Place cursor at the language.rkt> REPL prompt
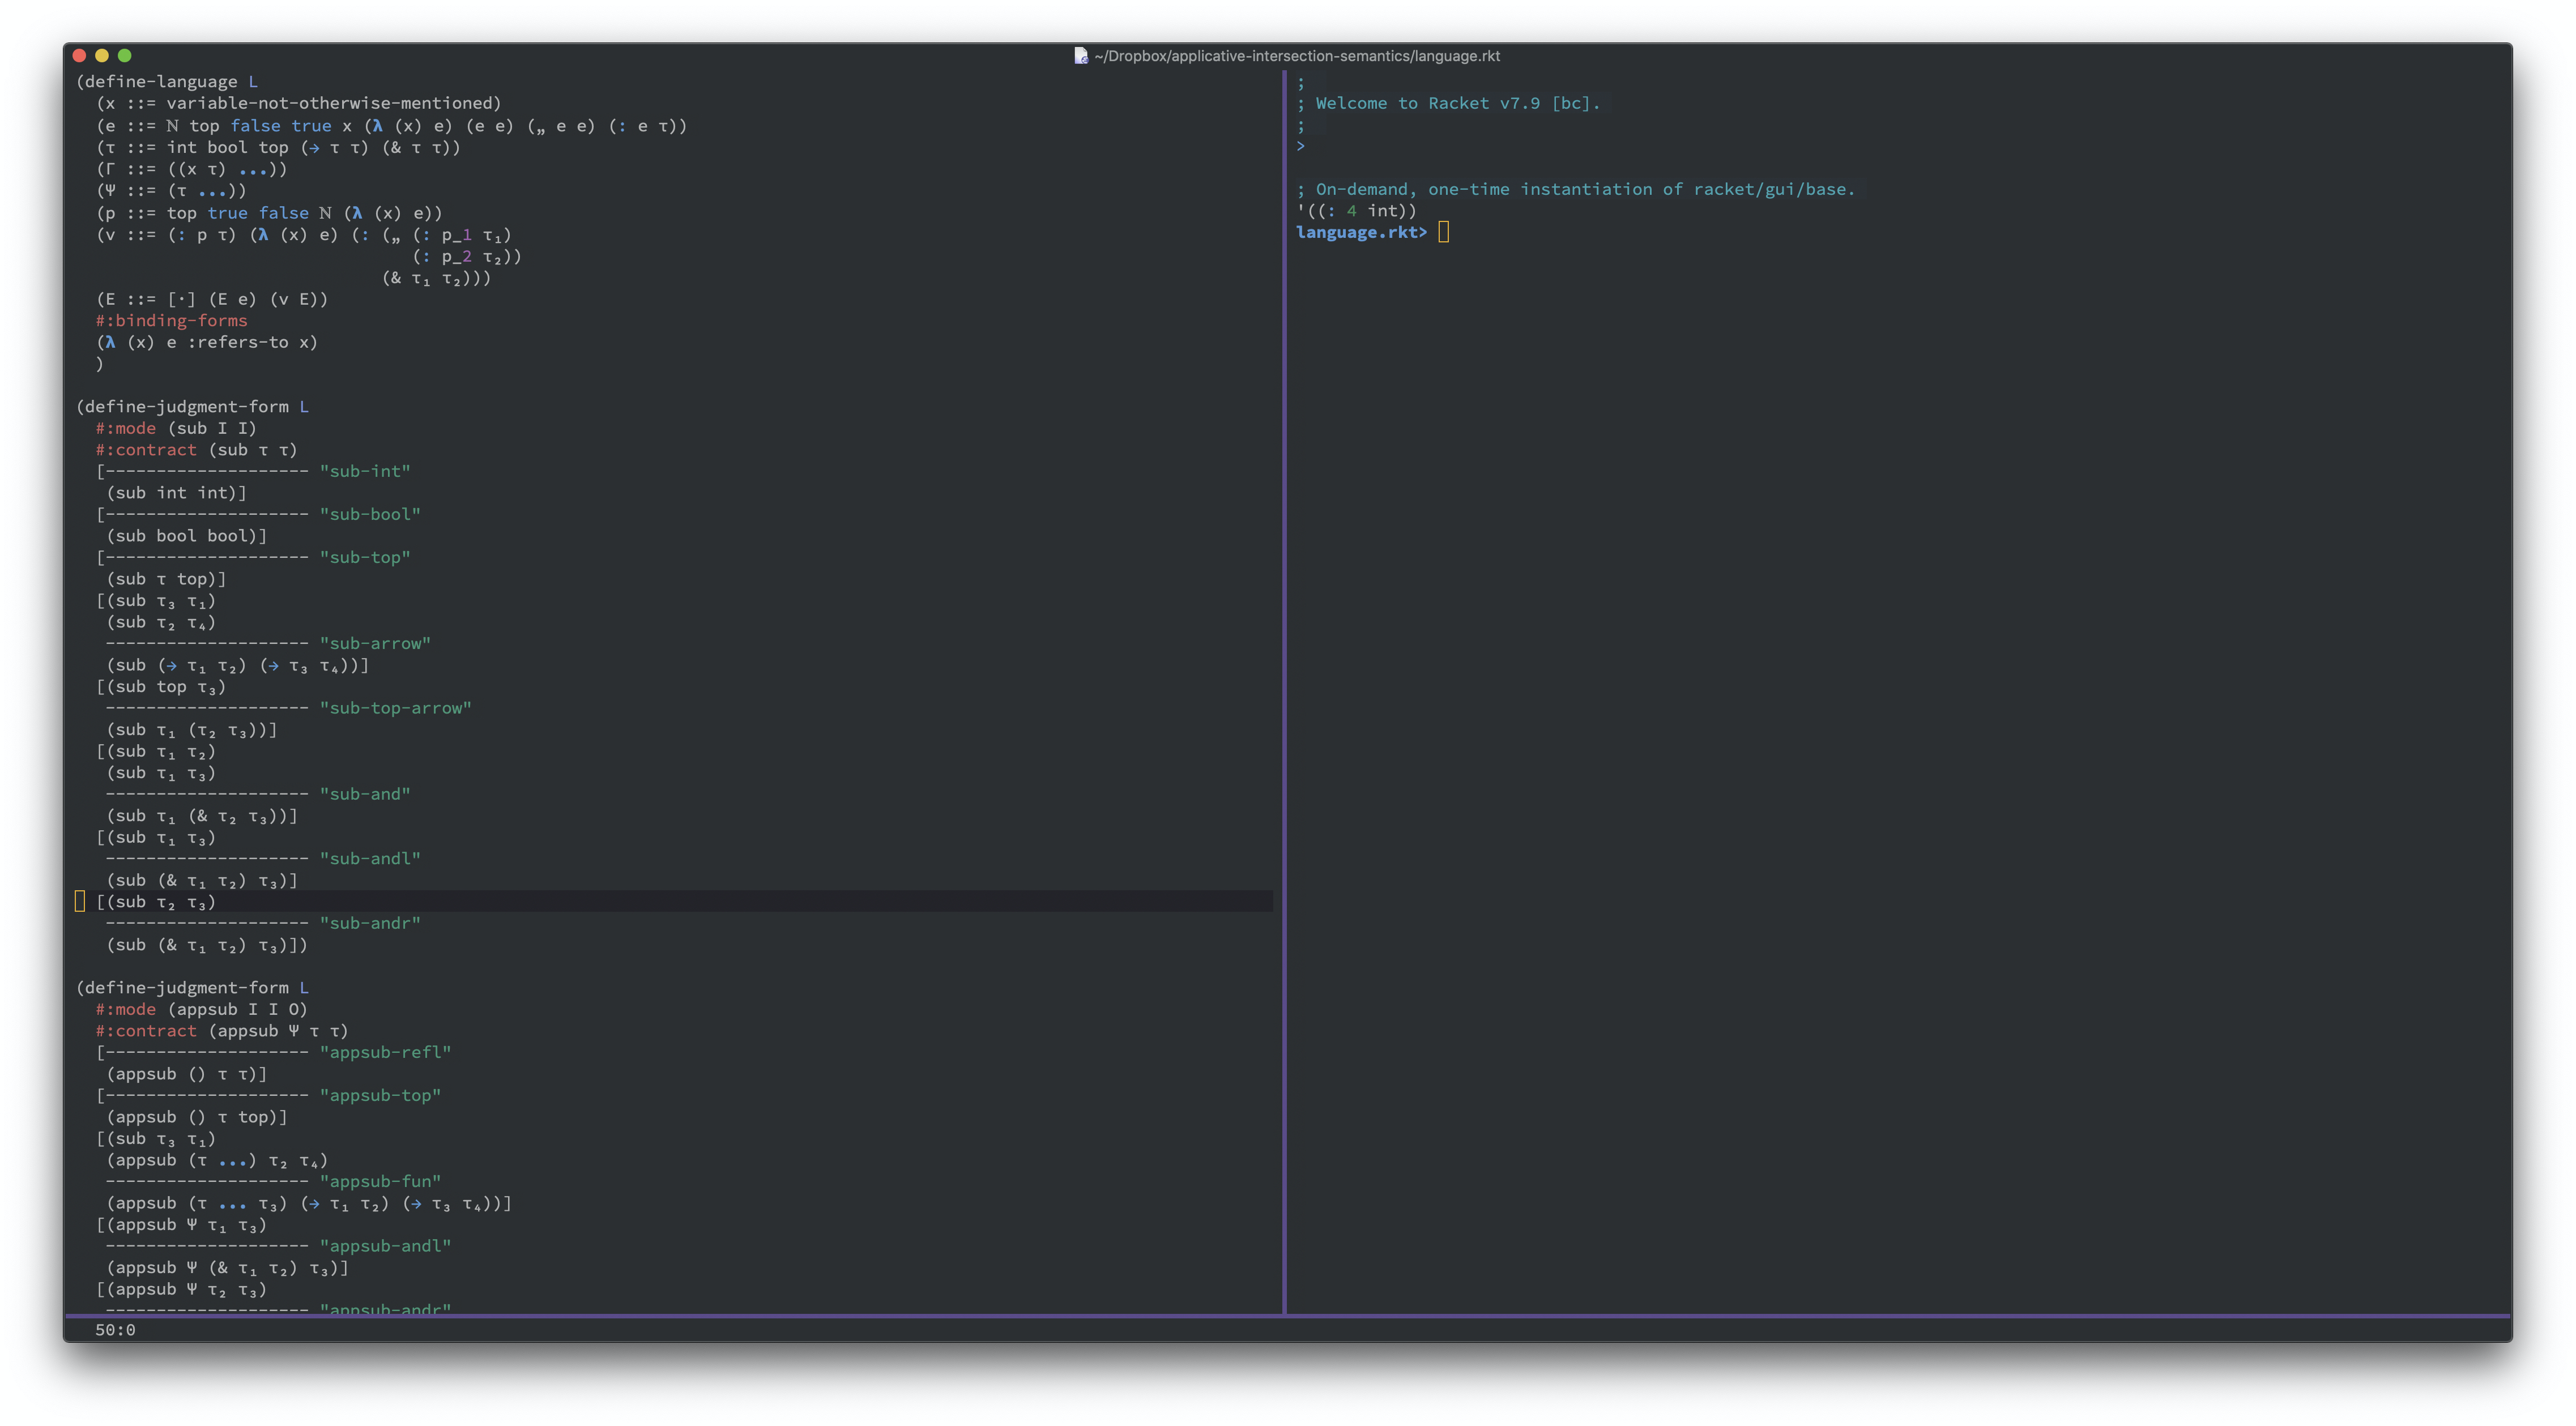Image resolution: width=2576 pixels, height=1426 pixels. tap(1443, 232)
